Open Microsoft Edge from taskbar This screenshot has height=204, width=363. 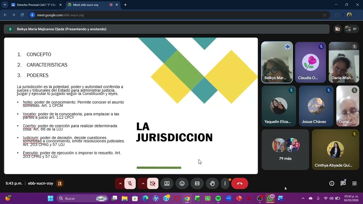pyautogui.click(x=145, y=198)
